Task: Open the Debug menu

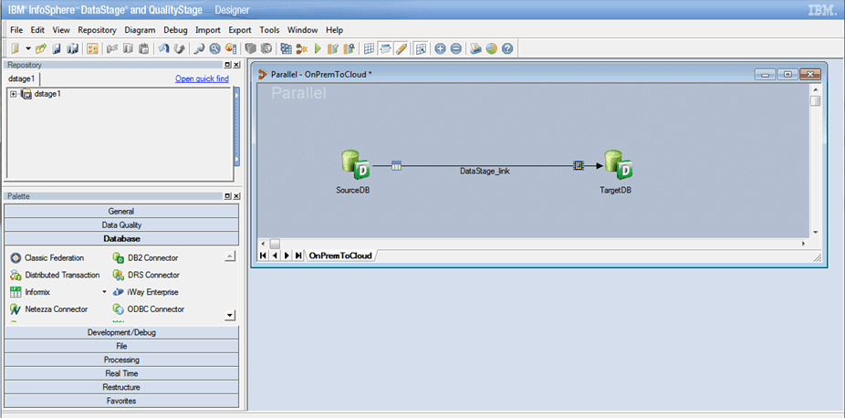Action: [x=175, y=30]
